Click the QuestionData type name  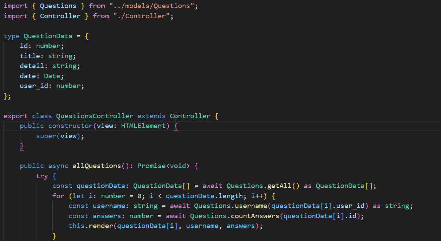click(x=48, y=36)
